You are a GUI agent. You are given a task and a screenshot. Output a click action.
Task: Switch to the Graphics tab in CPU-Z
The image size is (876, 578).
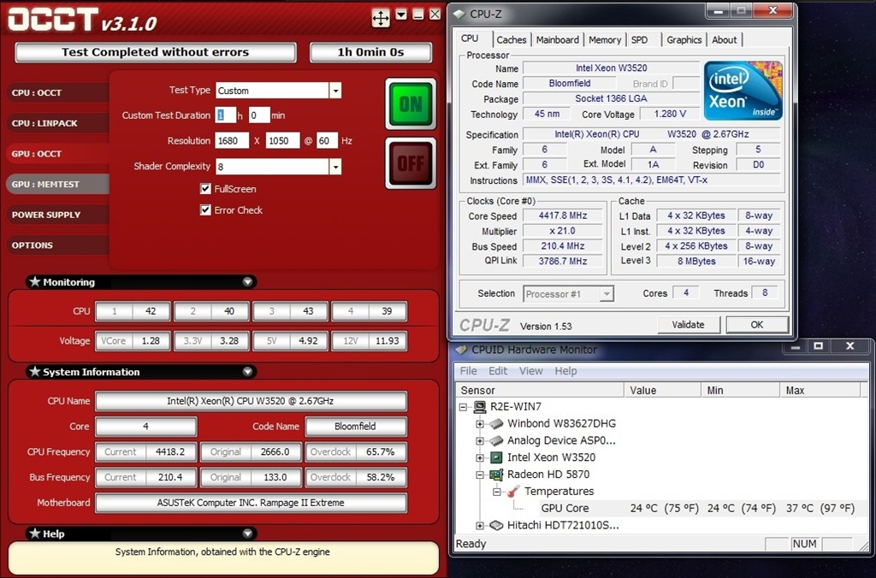click(x=684, y=39)
